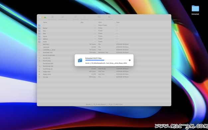Sort files by the Kind column header
The width and height of the screenshot is (208, 130).
click(100, 22)
